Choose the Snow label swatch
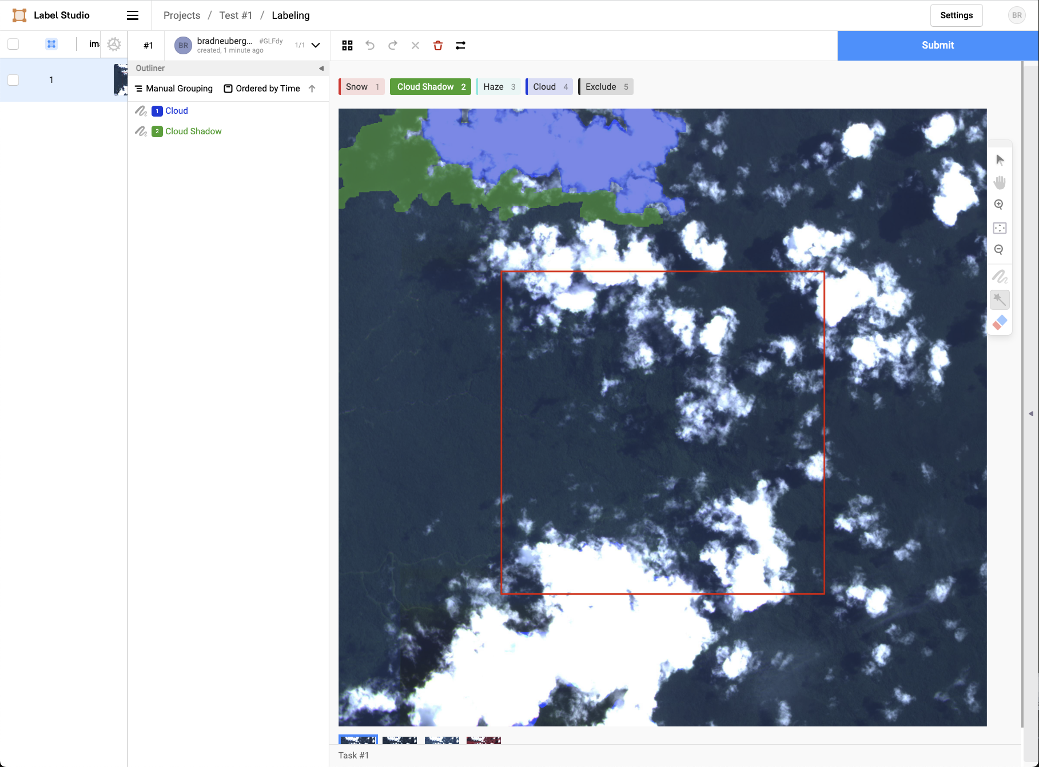The width and height of the screenshot is (1039, 767). pos(361,87)
